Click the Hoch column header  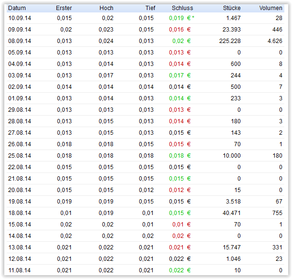[106, 8]
